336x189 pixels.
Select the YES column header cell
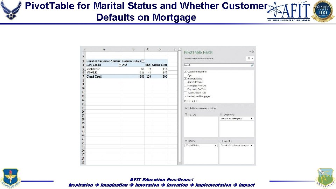coord(148,65)
